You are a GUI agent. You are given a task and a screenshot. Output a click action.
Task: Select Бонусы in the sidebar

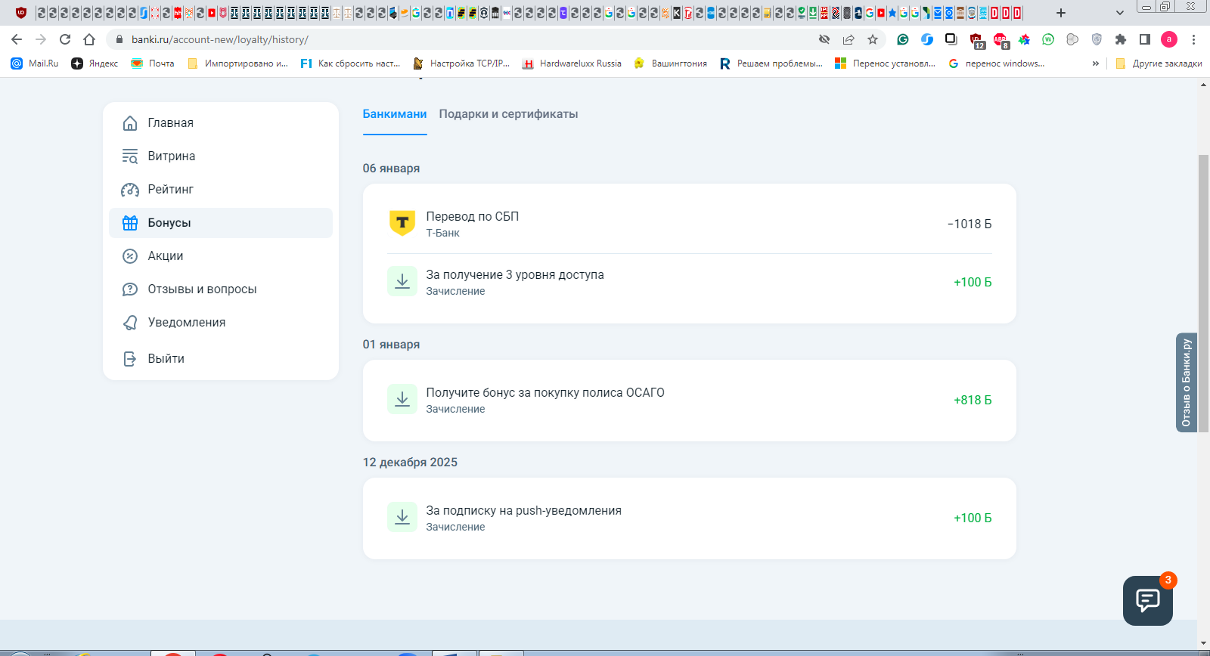pyautogui.click(x=169, y=223)
